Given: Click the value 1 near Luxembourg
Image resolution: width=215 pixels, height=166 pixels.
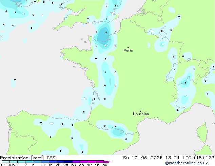Looking at the screenshot, I should pos(163,44).
